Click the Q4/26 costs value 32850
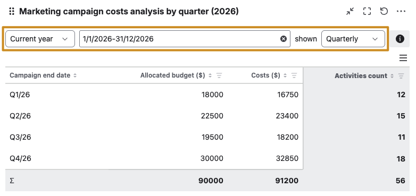This screenshot has width=416, height=196. 287,158
